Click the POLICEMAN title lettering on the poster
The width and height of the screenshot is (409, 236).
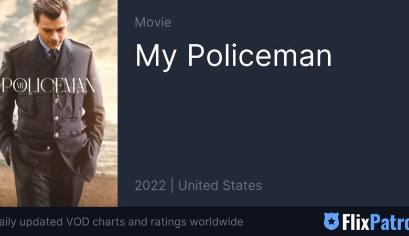[x=49, y=85]
